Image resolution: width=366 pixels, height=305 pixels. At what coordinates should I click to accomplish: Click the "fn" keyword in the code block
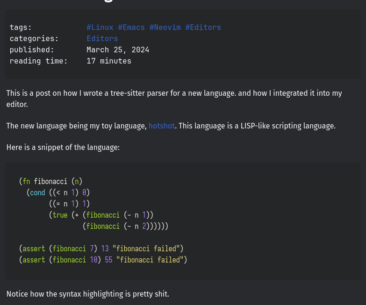[x=26, y=181]
